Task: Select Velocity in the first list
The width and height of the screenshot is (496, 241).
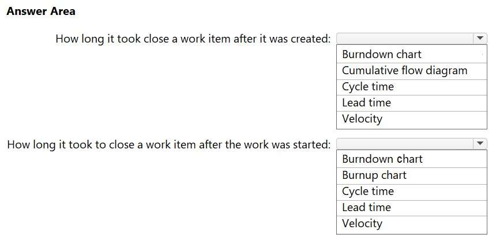Action: [x=362, y=119]
